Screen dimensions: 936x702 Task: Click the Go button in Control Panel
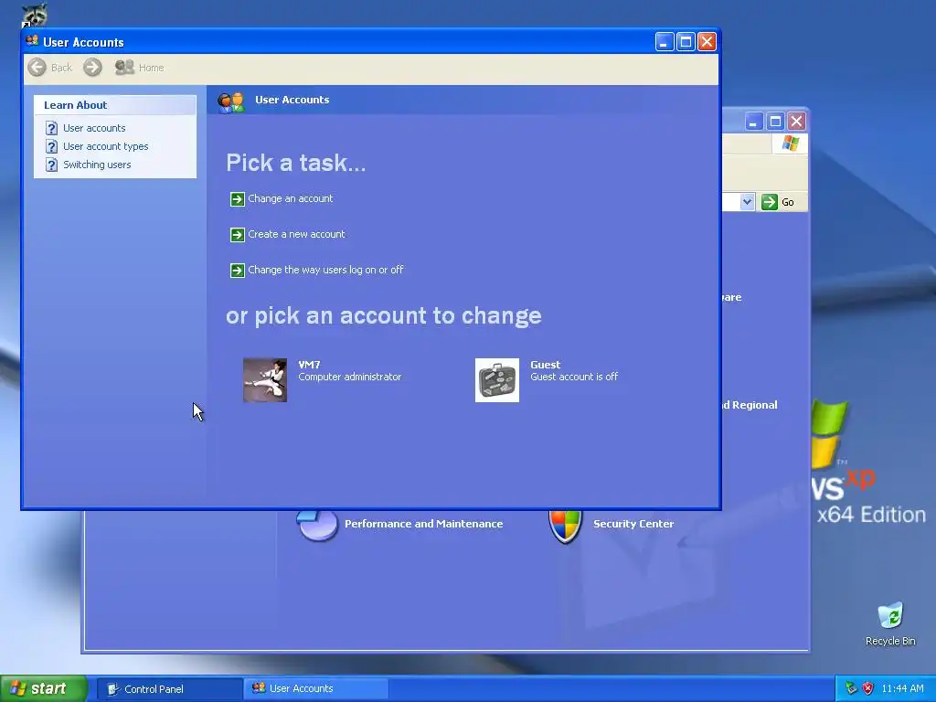coord(779,202)
